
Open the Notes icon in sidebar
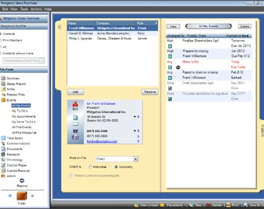click(3, 89)
